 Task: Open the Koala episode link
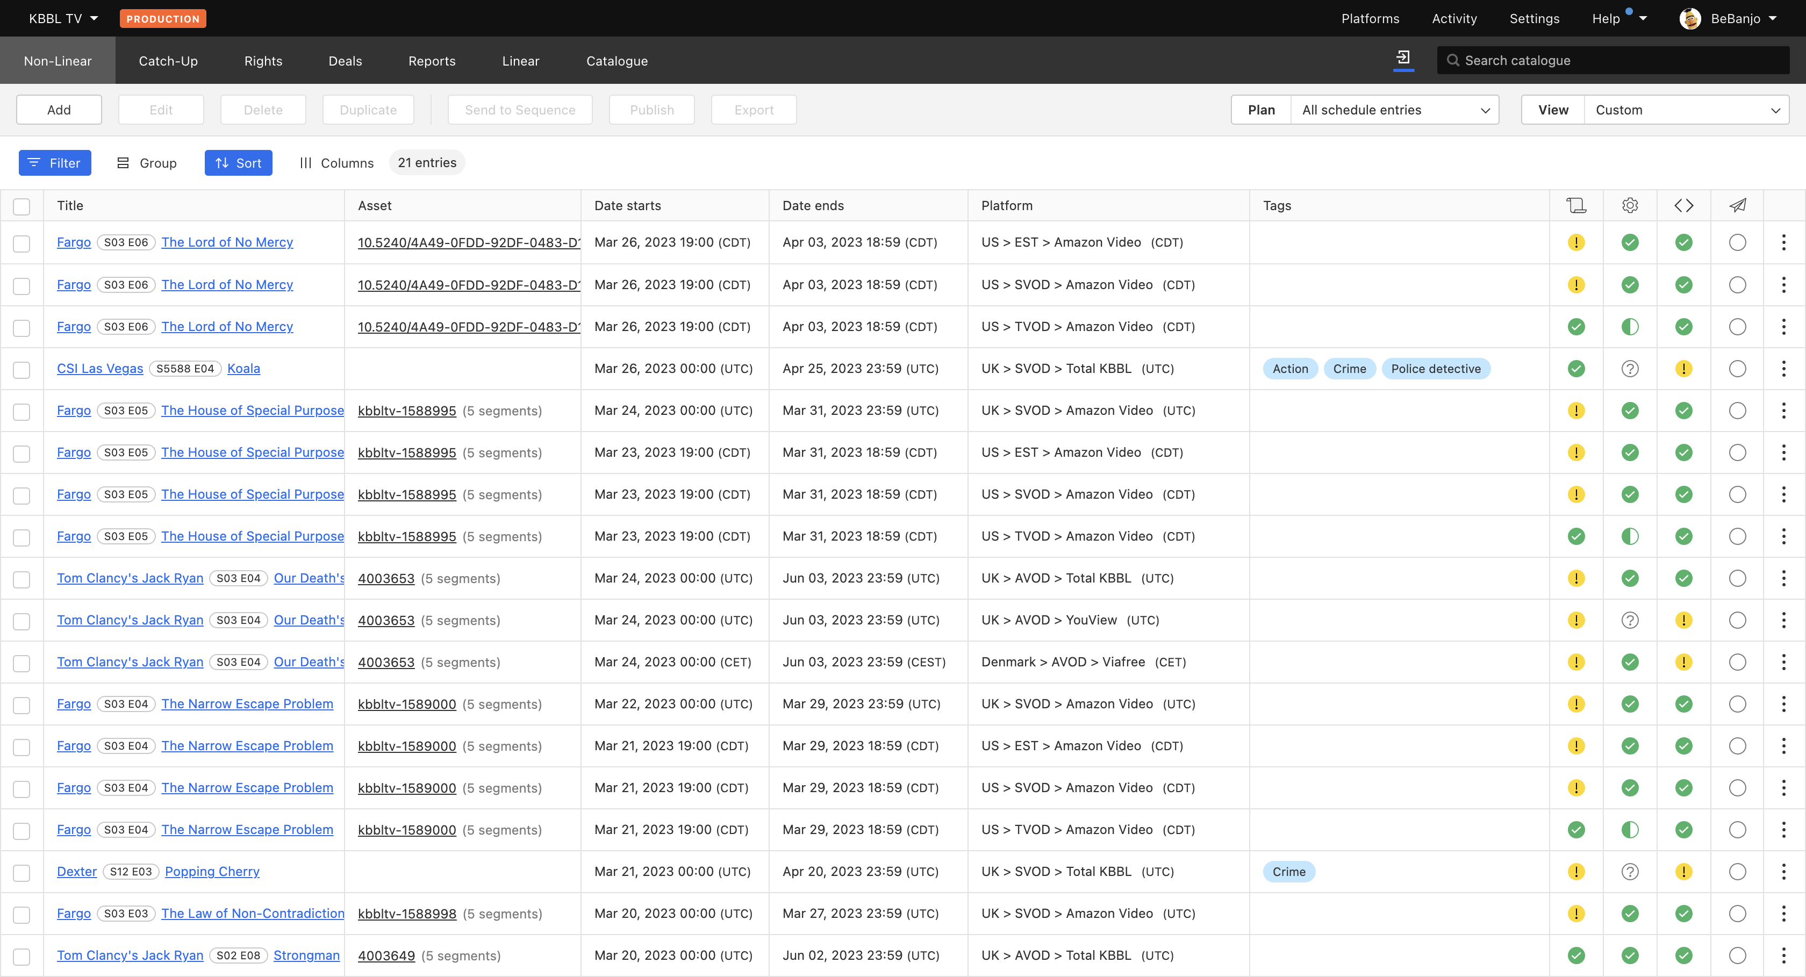(x=243, y=369)
